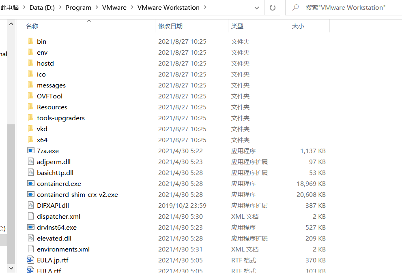Navigate to Program folder breadcrumb
Screen dimensions: 402x275
pos(78,8)
